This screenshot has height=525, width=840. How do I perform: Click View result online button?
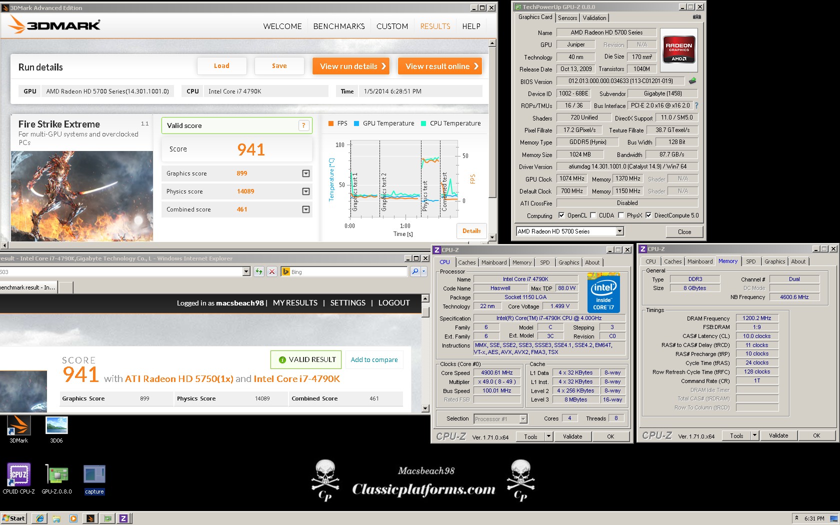(x=440, y=66)
